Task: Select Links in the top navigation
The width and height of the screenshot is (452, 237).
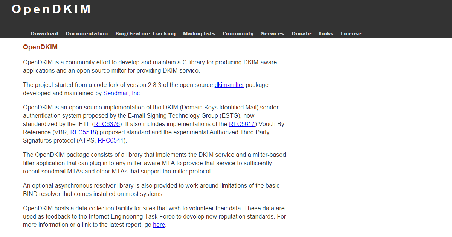Action: click(326, 33)
